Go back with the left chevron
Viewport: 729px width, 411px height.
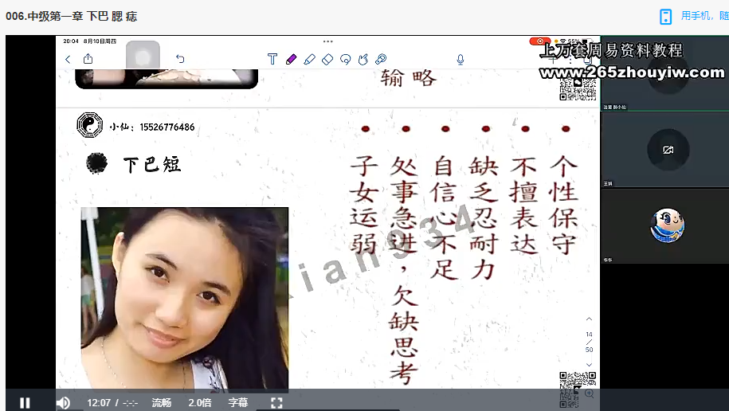[x=68, y=59]
